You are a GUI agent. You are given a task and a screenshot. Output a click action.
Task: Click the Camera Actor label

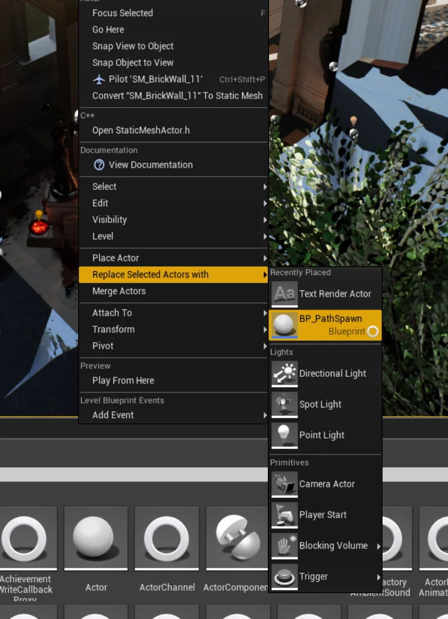[x=327, y=484]
